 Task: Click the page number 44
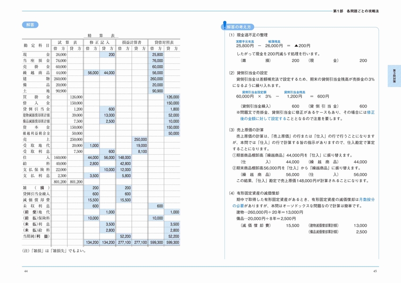pyautogui.click(x=25, y=271)
